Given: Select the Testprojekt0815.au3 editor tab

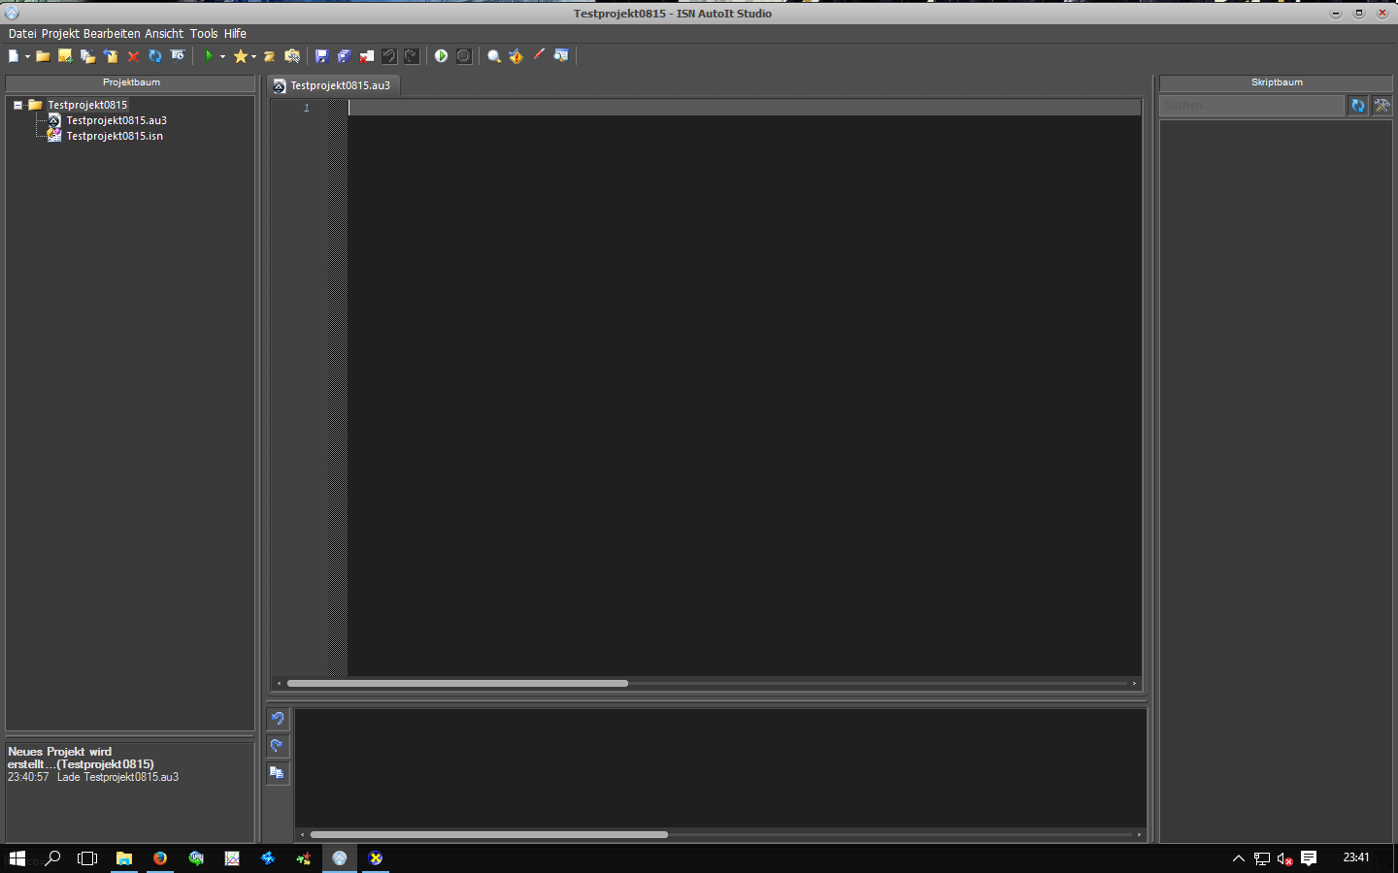Looking at the screenshot, I should coord(335,85).
